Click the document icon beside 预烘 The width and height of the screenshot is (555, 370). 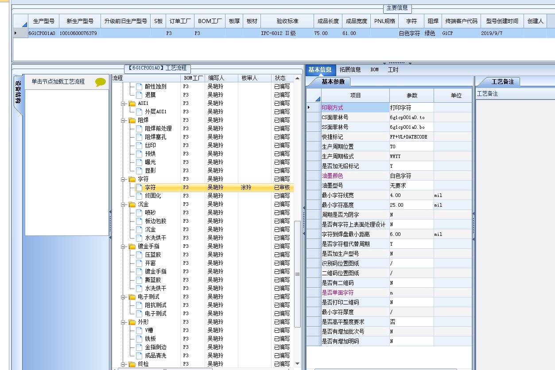(139, 154)
